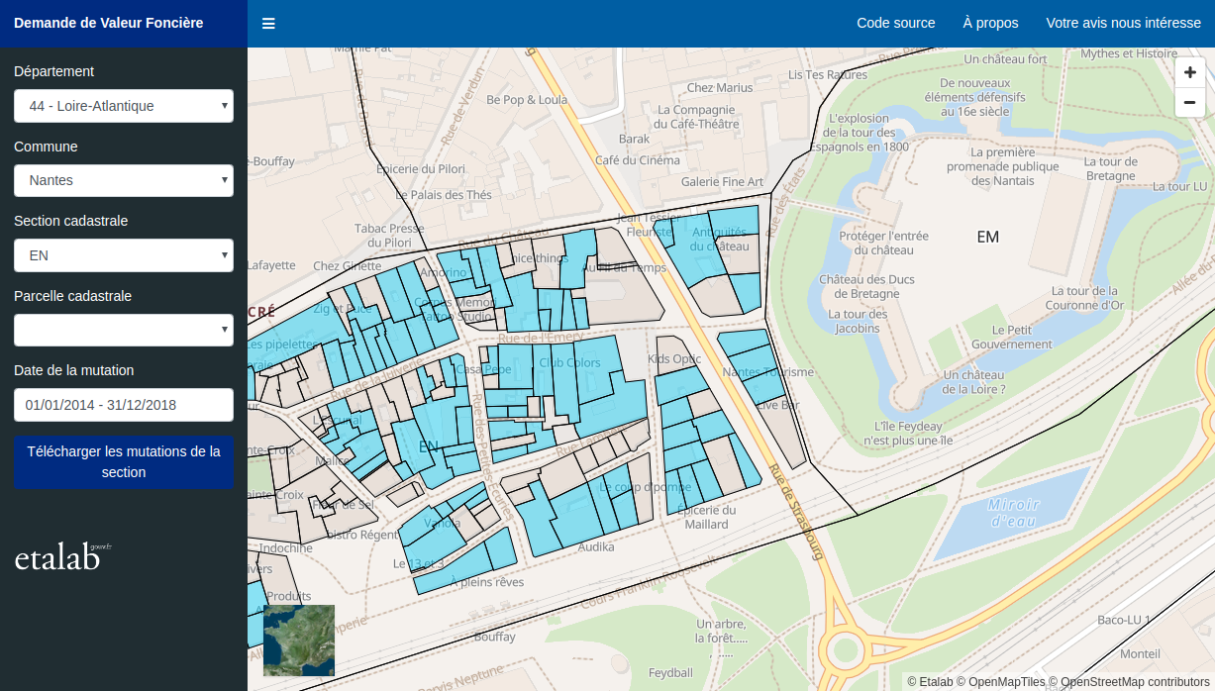1215x691 pixels.
Task: Download the section mutations
Action: (124, 461)
